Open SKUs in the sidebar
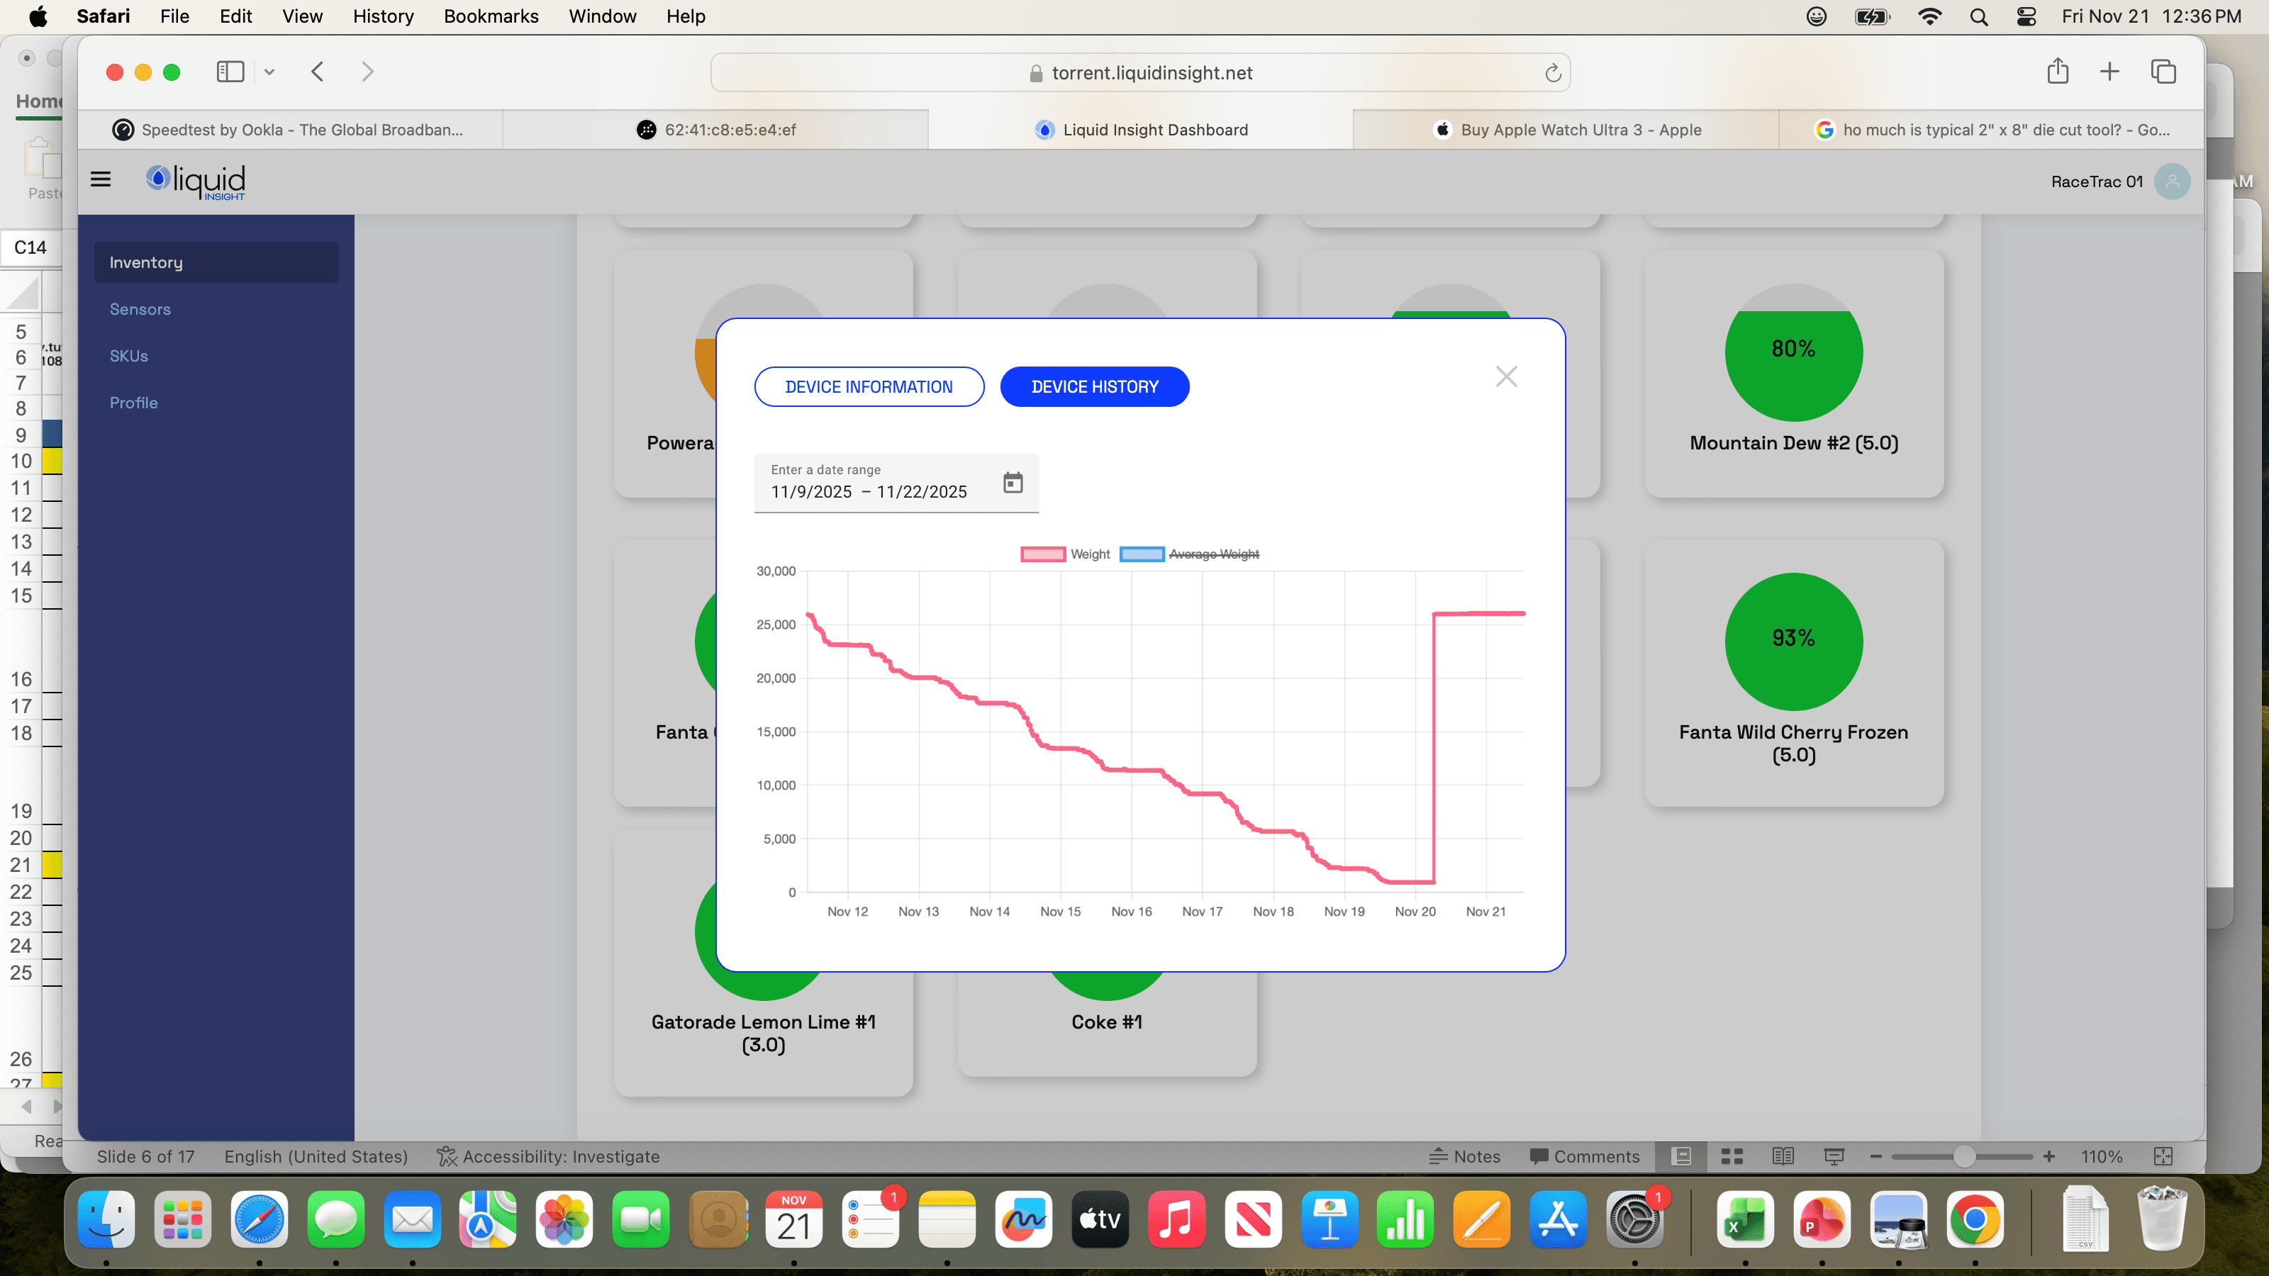Image resolution: width=2269 pixels, height=1276 pixels. point(128,356)
